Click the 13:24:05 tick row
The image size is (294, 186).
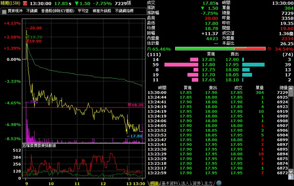tap(218, 126)
